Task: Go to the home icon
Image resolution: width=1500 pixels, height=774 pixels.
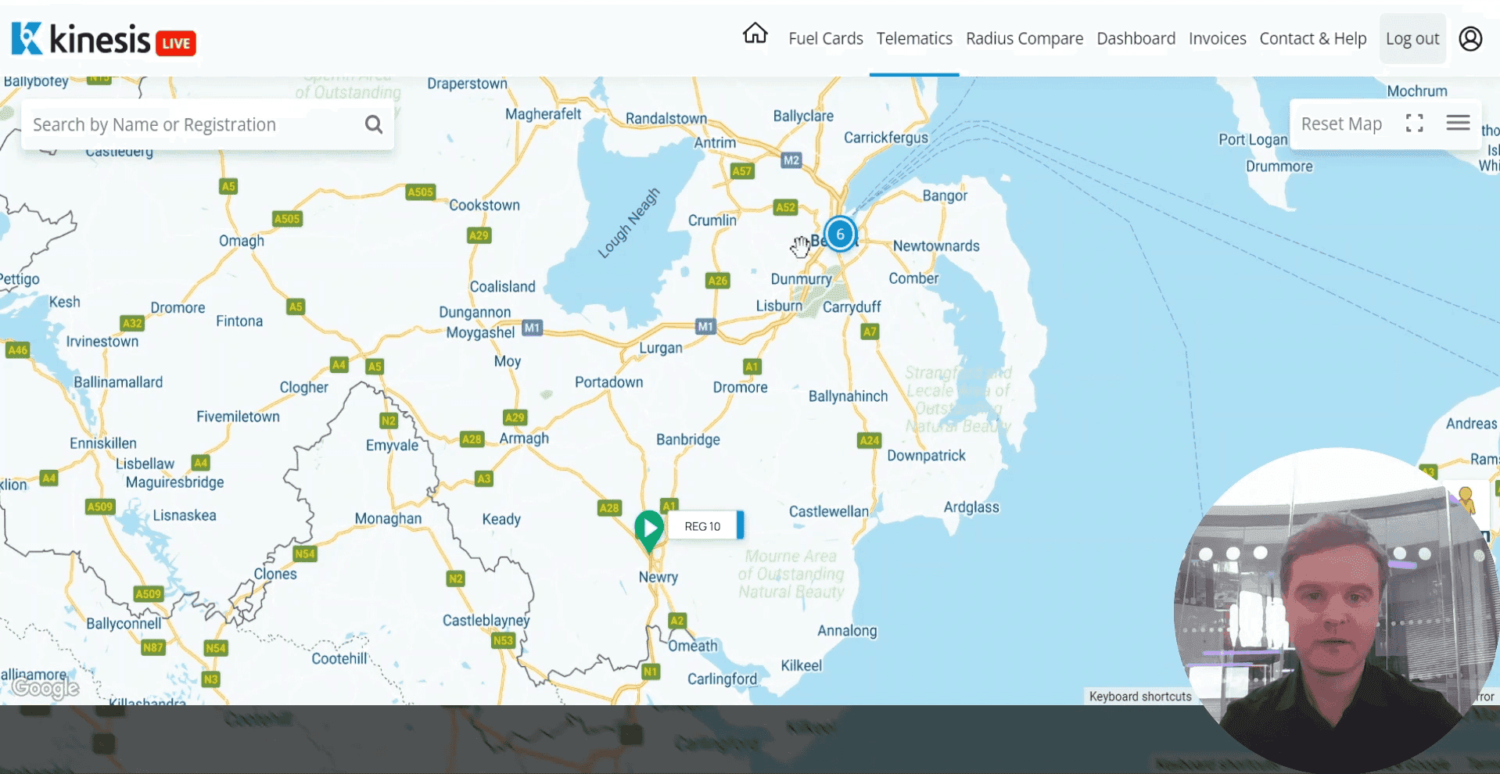Action: tap(755, 34)
